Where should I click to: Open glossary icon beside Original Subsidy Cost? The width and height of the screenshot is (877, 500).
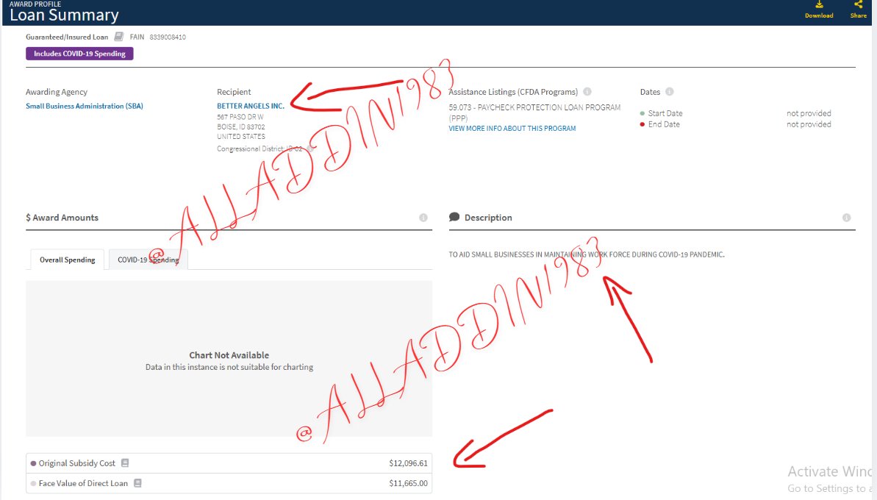pyautogui.click(x=125, y=463)
